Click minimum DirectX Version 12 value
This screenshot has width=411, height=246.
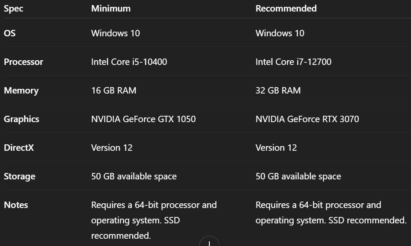coord(112,148)
